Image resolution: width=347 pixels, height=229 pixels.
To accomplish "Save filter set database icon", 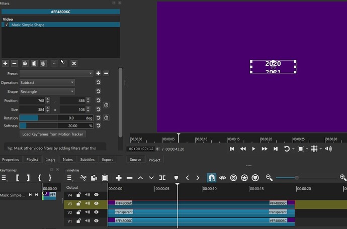I will [44, 63].
